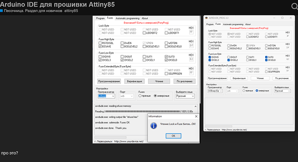Viewport: 298px width, 162px height.
Task: Uncheck CKSEL3 in the avrdude log window
Action: click(100, 60)
